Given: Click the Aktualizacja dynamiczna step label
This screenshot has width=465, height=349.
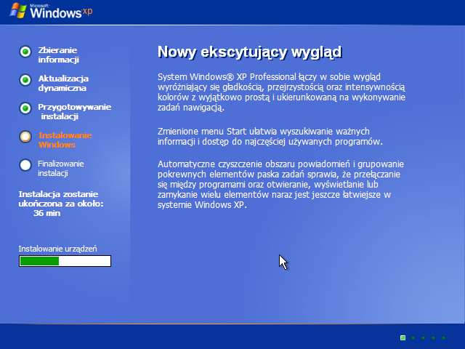Looking at the screenshot, I should click(63, 83).
